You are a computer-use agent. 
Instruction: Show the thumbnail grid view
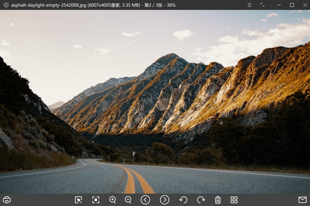(x=234, y=200)
